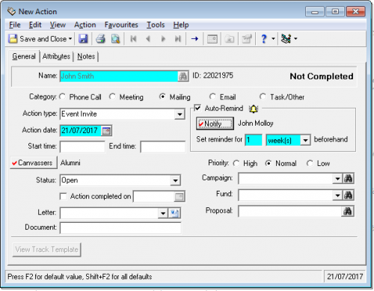
Task: Go to first record arrow
Action: (133, 39)
